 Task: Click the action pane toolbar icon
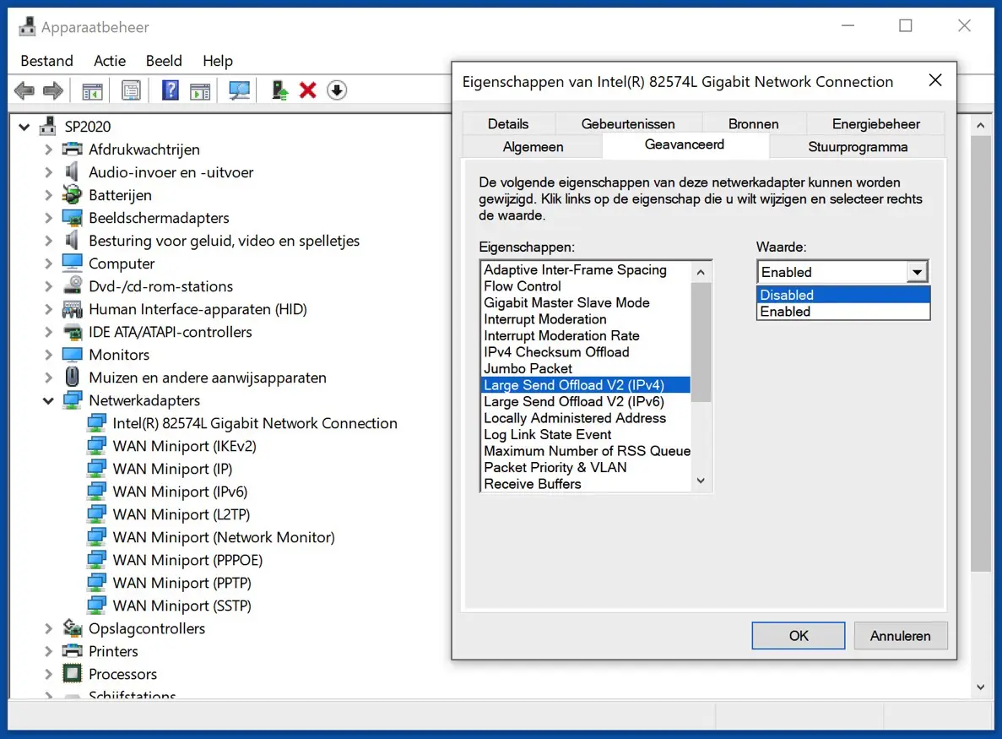coord(200,90)
